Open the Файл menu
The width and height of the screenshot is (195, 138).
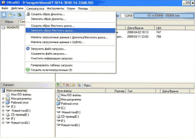click(5, 8)
